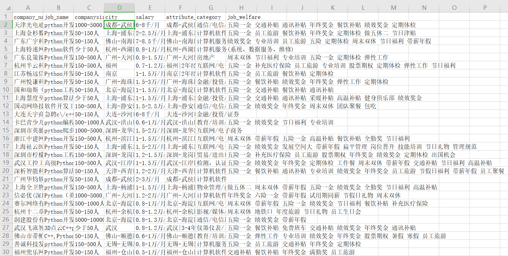Select company size '少于50人' in row 5
The image size is (508, 256).
click(89, 49)
